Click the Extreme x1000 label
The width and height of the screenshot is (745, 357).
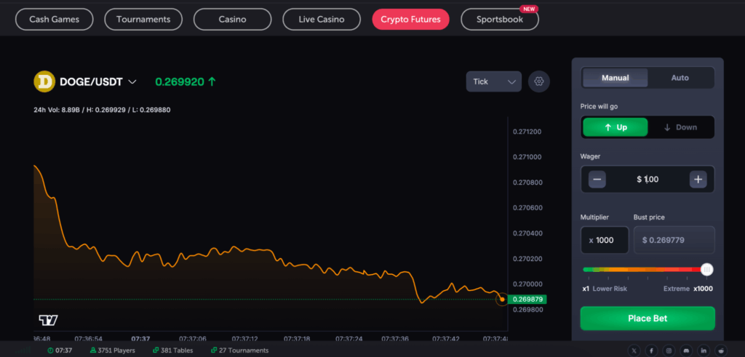(x=688, y=289)
